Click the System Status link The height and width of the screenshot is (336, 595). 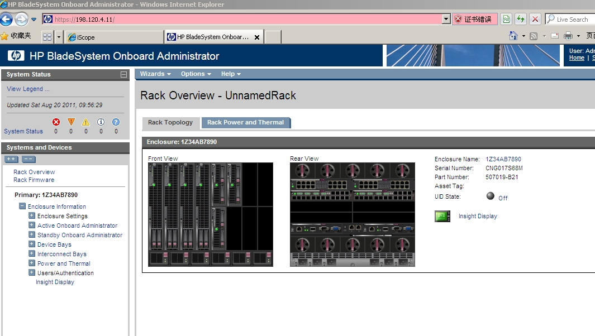(x=23, y=131)
